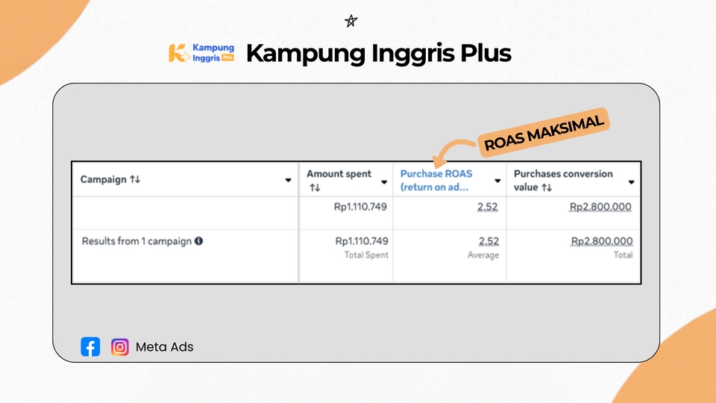Sort by Campaign column arrows
716x403 pixels.
point(135,179)
